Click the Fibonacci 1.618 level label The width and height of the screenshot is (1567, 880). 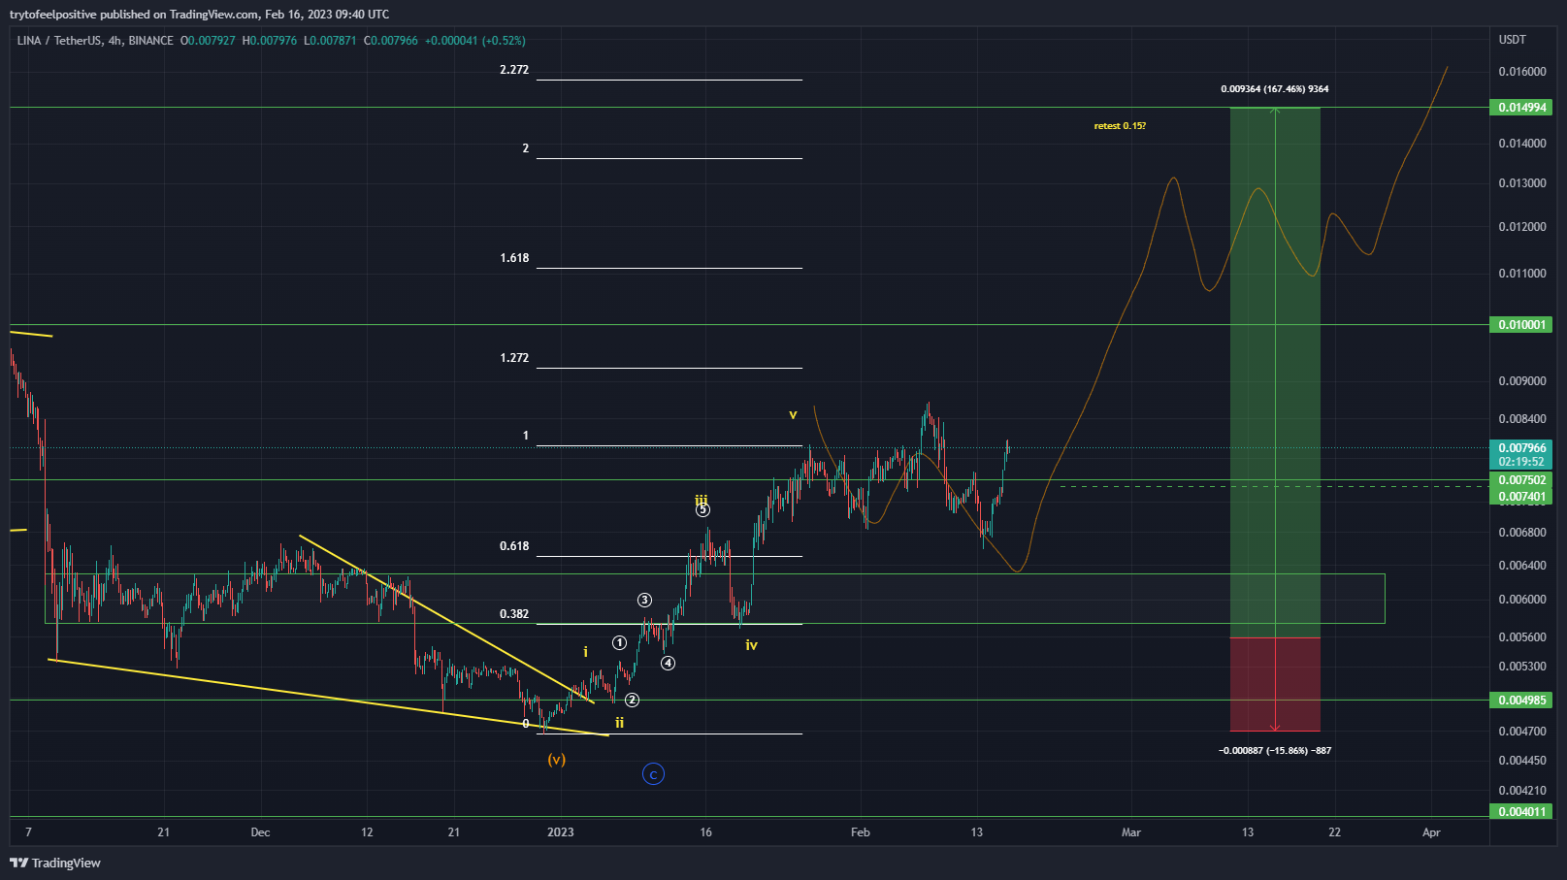[514, 258]
